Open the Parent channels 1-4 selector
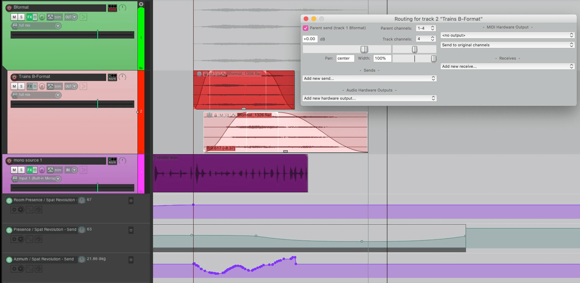Screen dimensions: 580x283 426,28
